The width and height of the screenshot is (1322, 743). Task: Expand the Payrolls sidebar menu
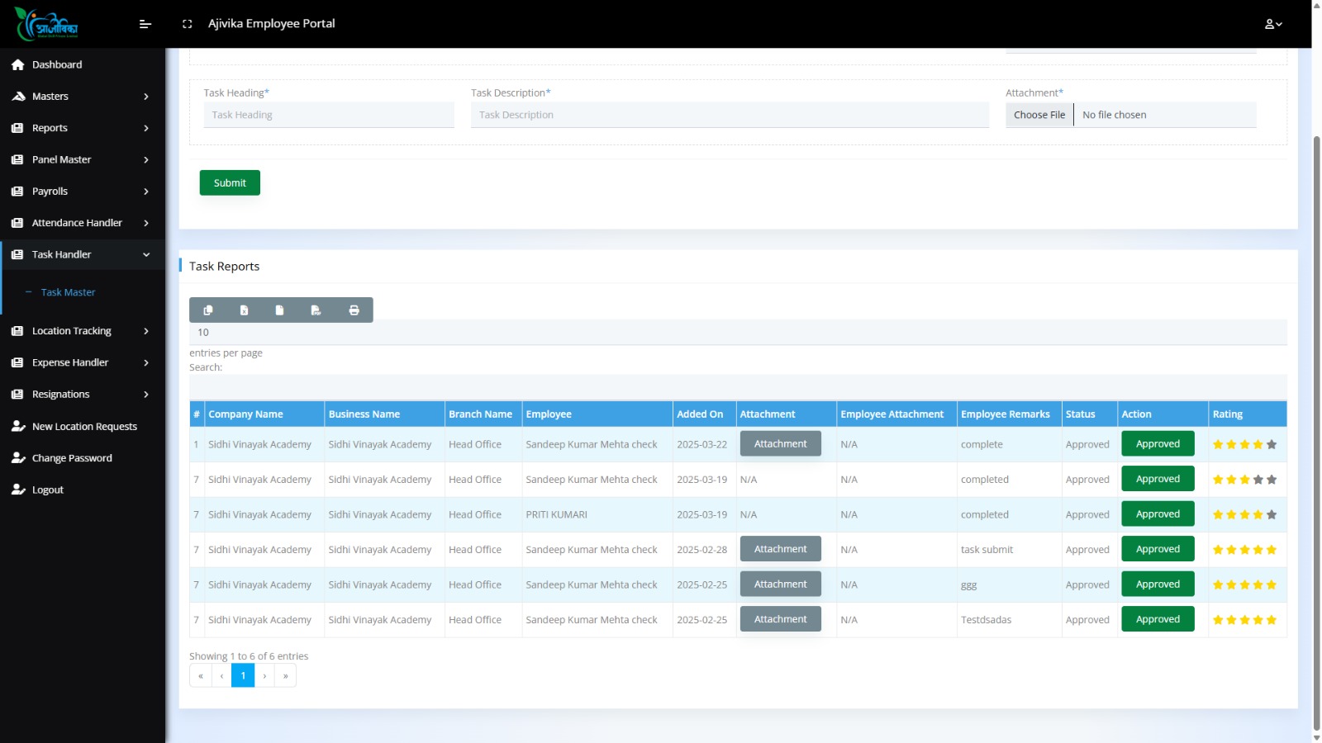pyautogui.click(x=83, y=192)
